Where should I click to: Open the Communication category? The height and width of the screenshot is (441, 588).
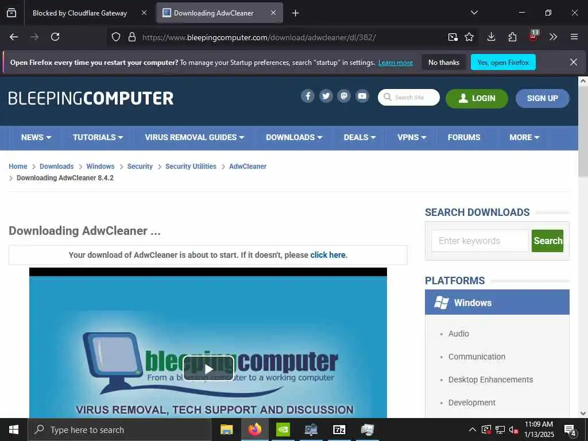[477, 357]
